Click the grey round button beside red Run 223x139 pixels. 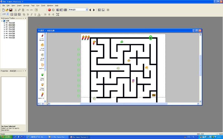[x=53, y=10]
